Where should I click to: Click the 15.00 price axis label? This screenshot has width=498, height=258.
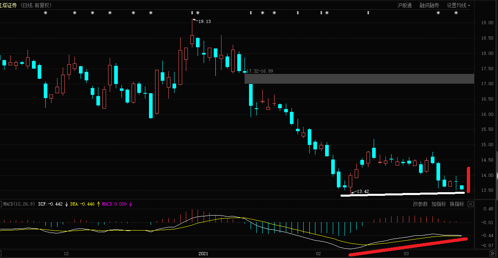coord(487,145)
